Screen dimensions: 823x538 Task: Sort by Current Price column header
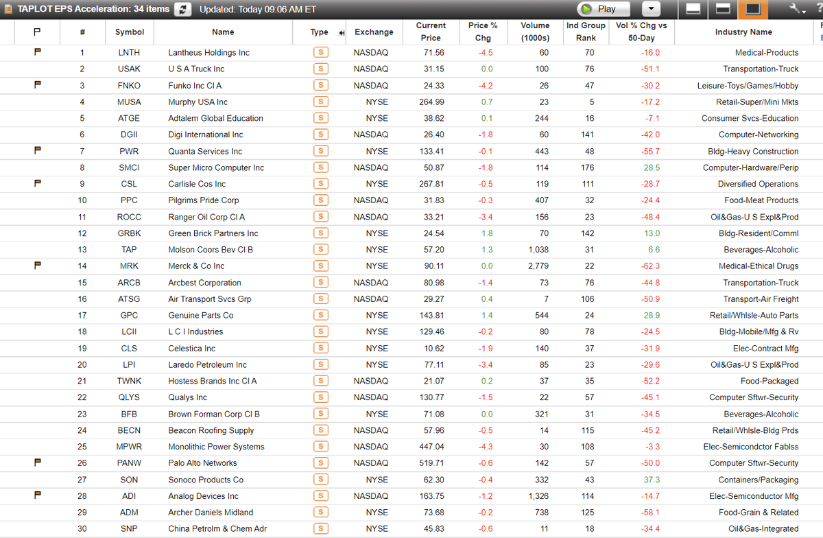431,32
